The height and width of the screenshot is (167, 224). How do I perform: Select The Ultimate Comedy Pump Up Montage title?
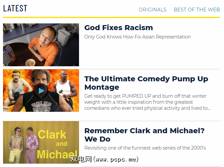click(146, 83)
